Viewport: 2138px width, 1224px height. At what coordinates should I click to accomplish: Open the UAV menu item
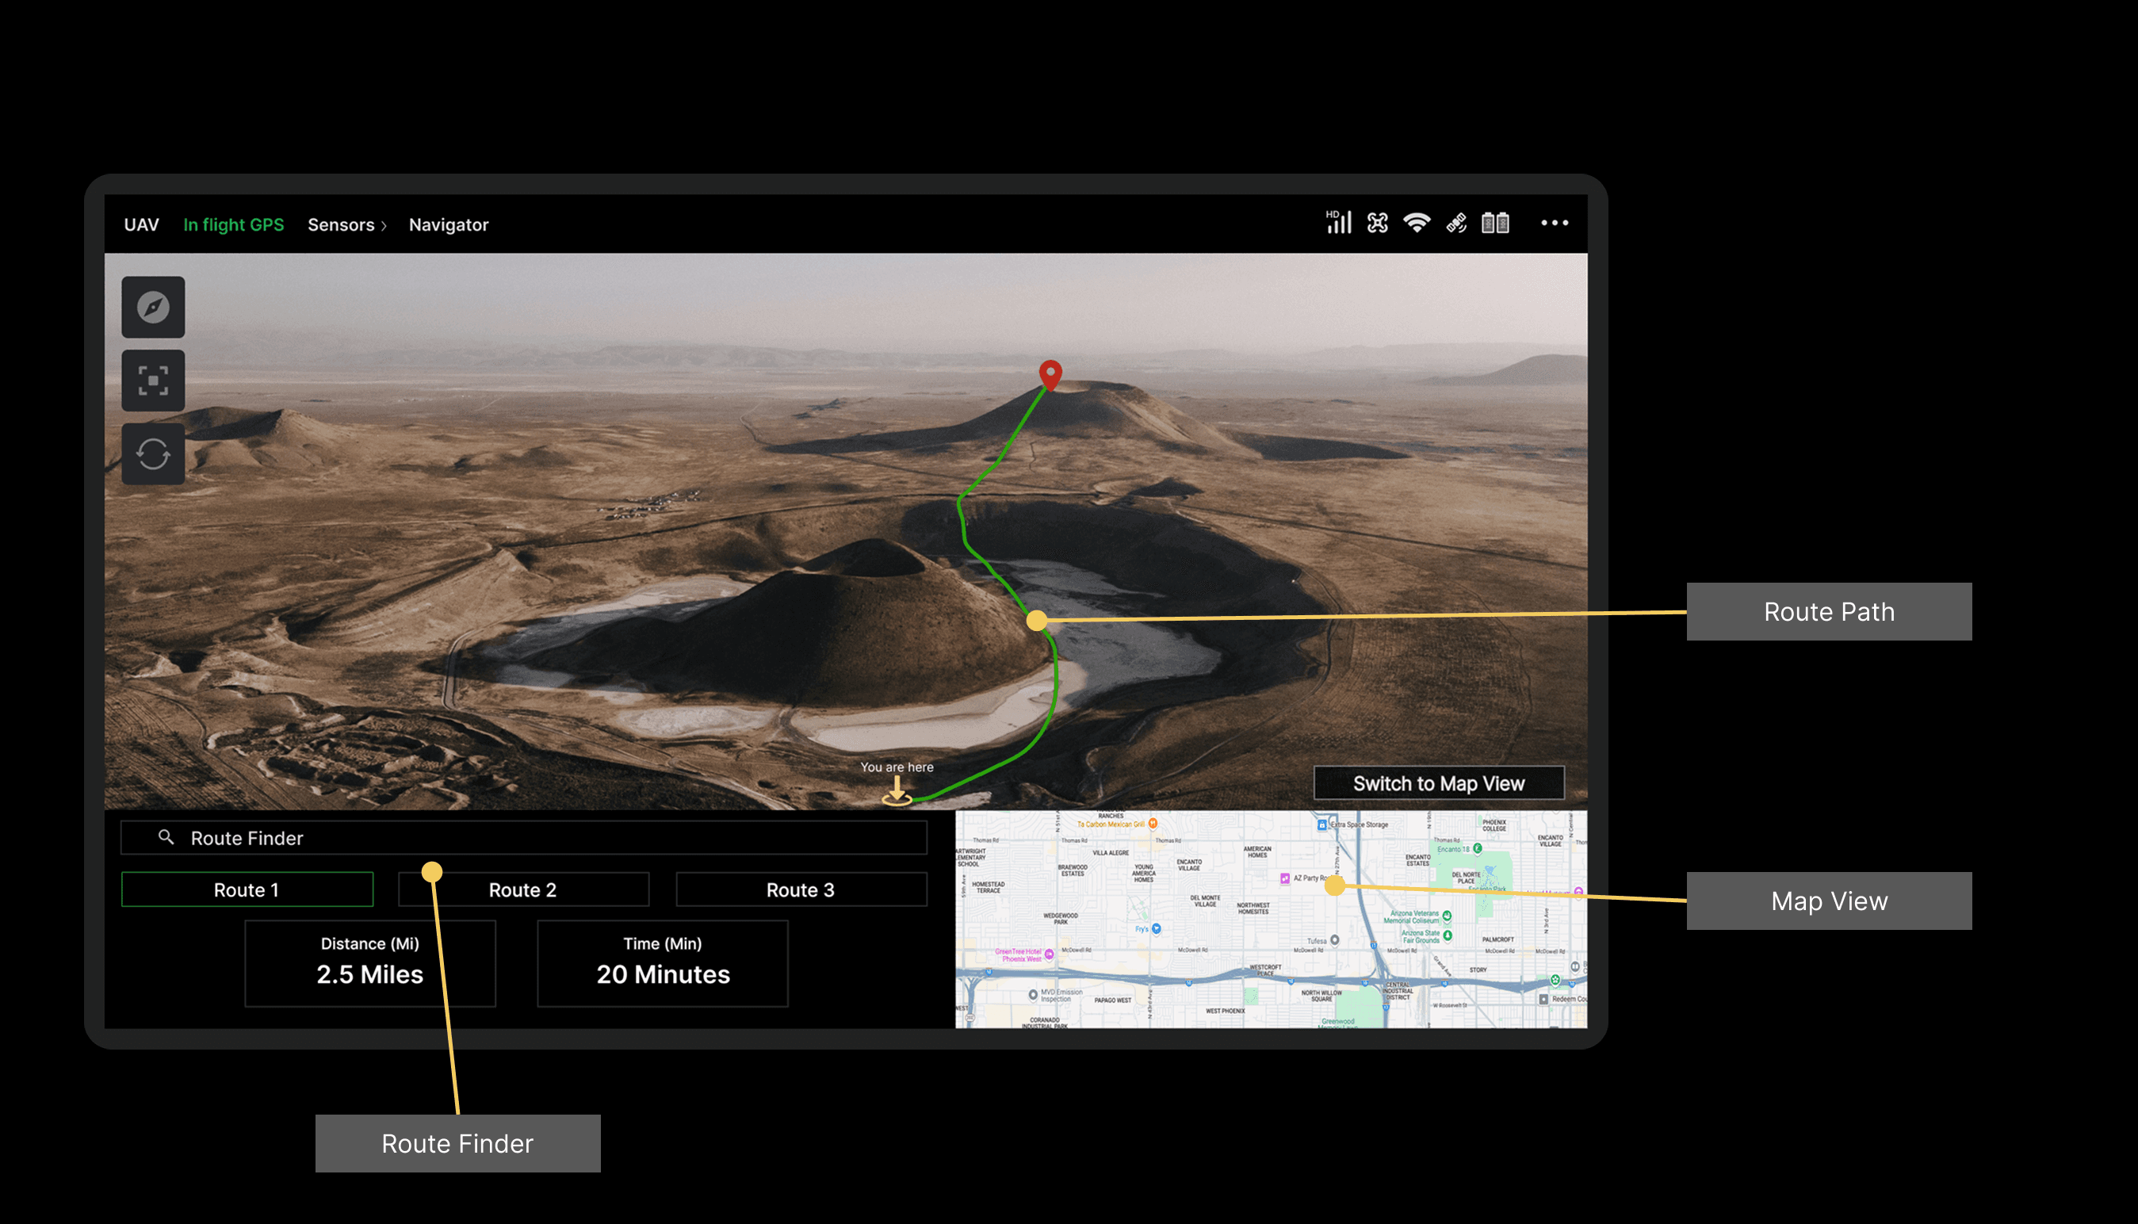coord(141,224)
